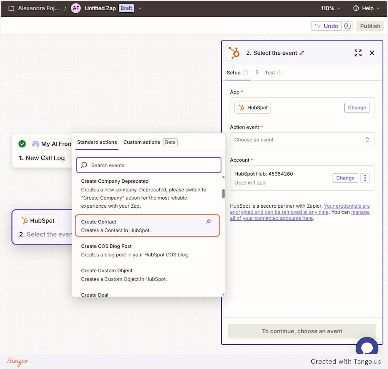The width and height of the screenshot is (388, 369).
Task: Click the scroll up arrow in events list
Action: (x=223, y=177)
